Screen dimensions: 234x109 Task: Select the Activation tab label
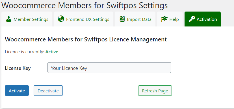click(x=207, y=19)
